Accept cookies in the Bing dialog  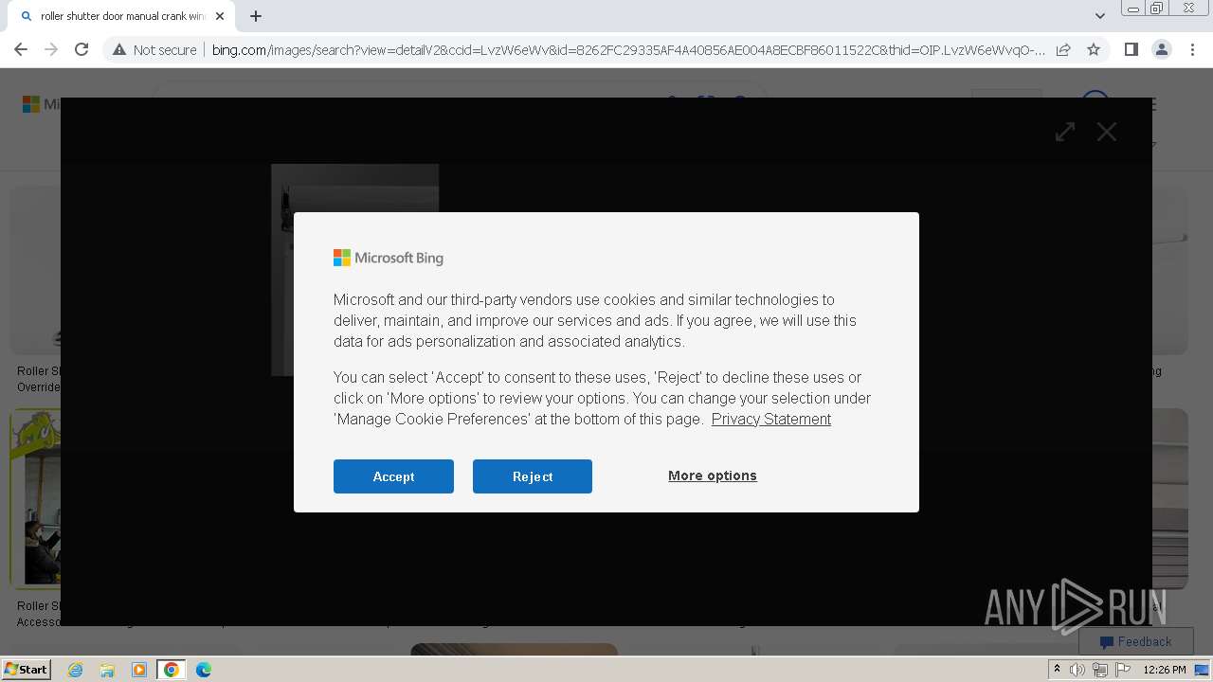point(393,476)
